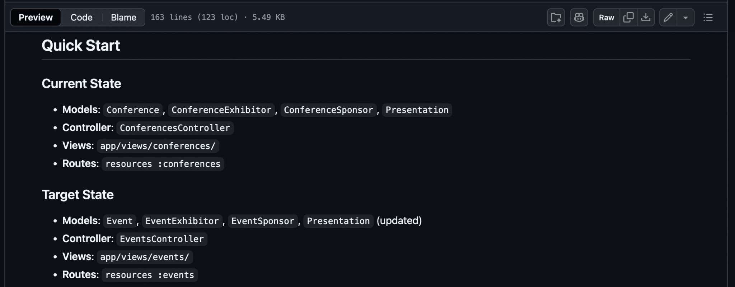The height and width of the screenshot is (287, 735).
Task: Switch to the Code tab
Action: click(81, 17)
